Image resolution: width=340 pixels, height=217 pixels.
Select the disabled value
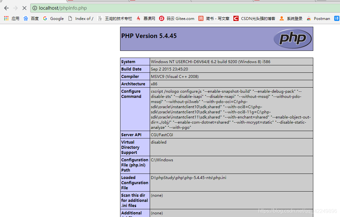159,142
